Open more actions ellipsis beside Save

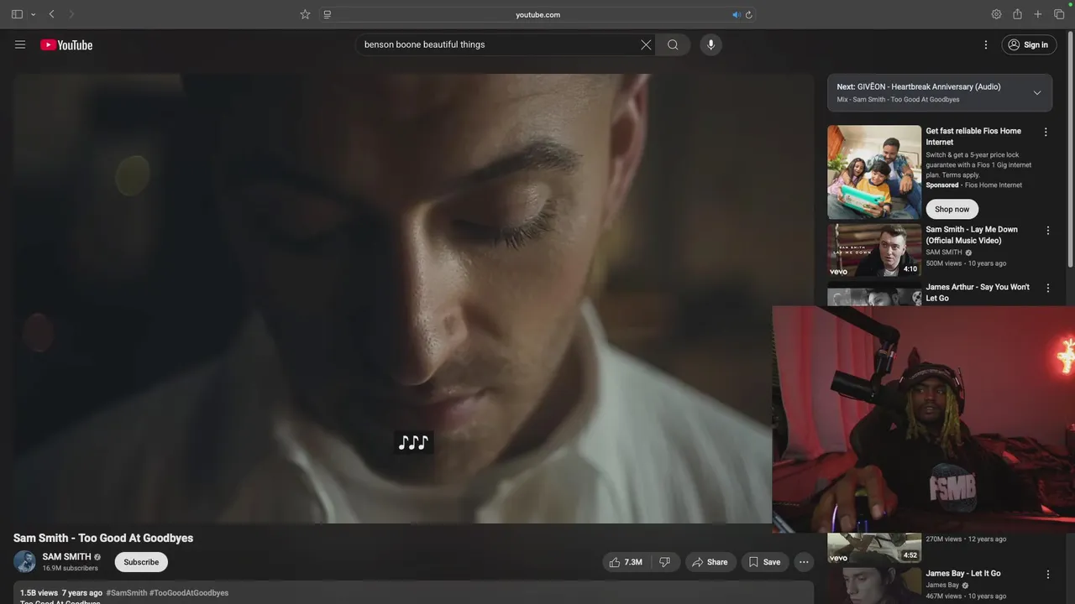coord(804,562)
